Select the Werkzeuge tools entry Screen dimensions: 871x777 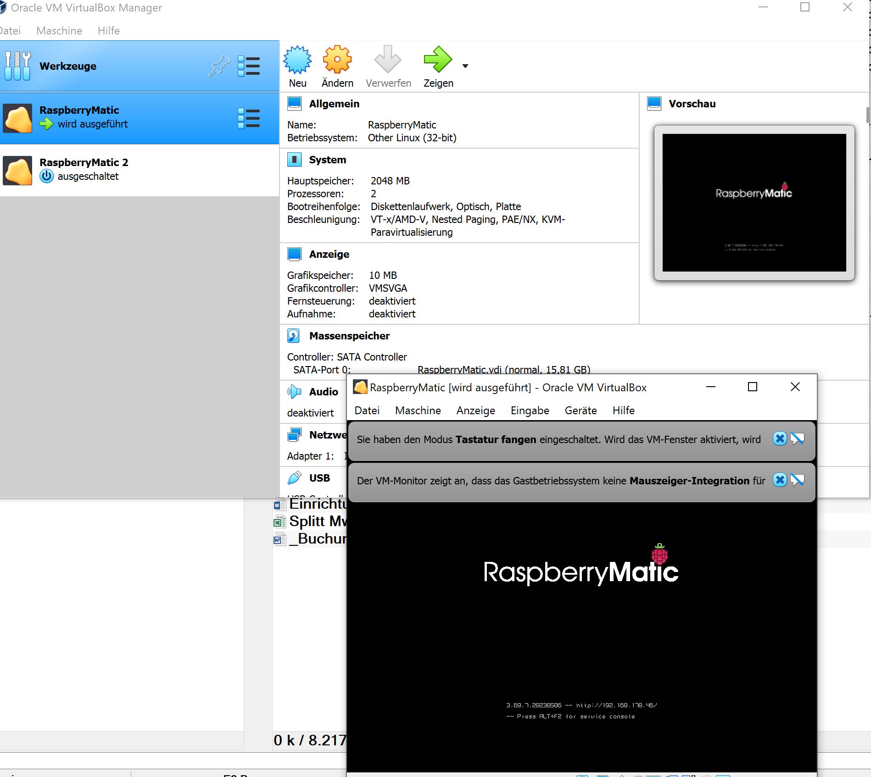[140, 66]
